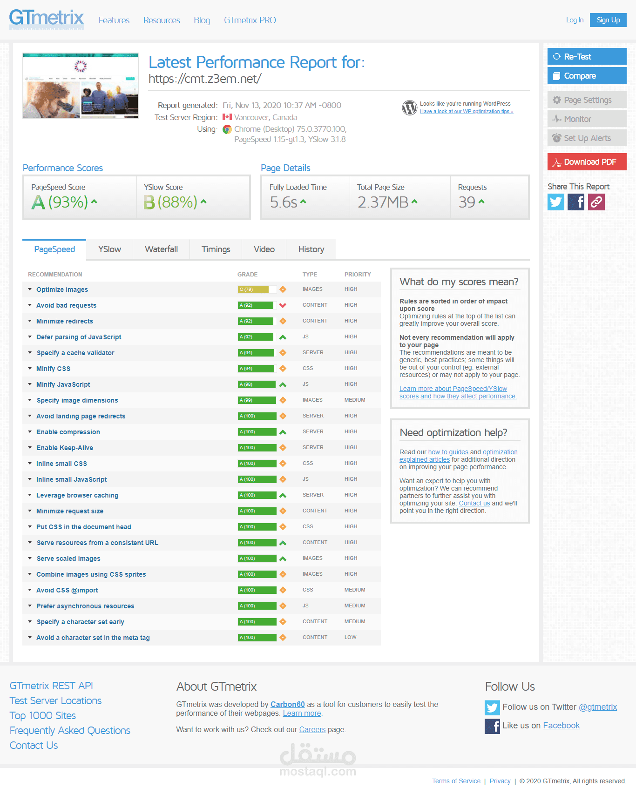636x794 pixels.
Task: Click the Optimize images orange diamond icon
Action: click(x=283, y=289)
